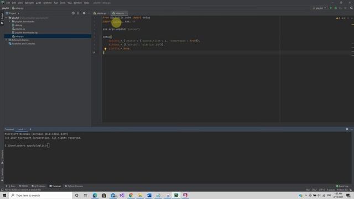This screenshot has height=199, width=354.
Task: Click the Run with Coverage icon
Action: 341,8
